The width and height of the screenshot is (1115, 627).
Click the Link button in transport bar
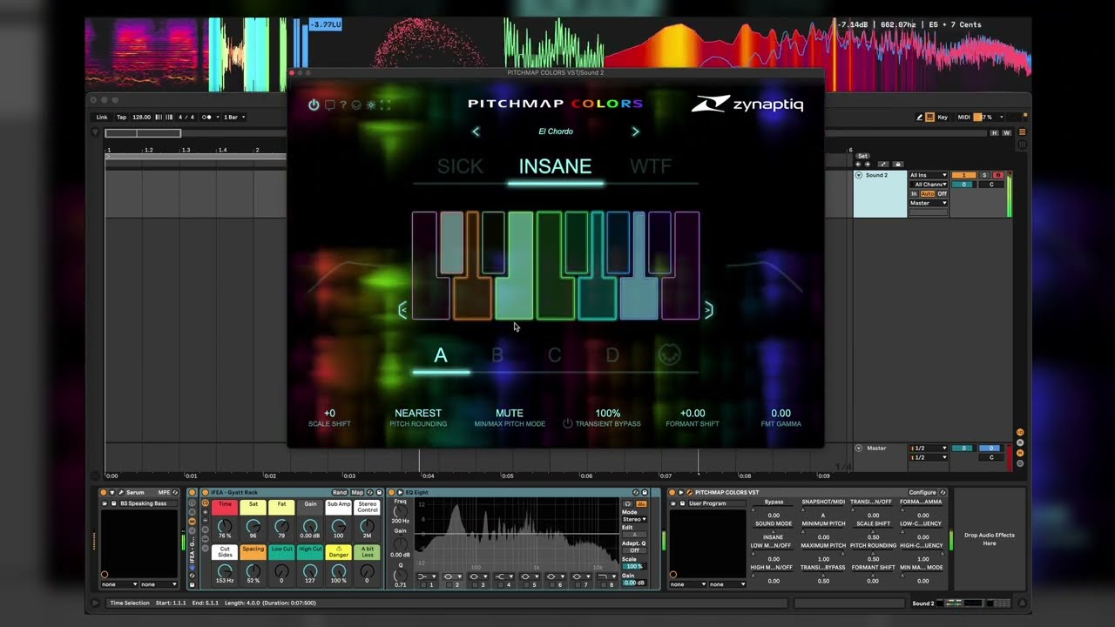102,117
